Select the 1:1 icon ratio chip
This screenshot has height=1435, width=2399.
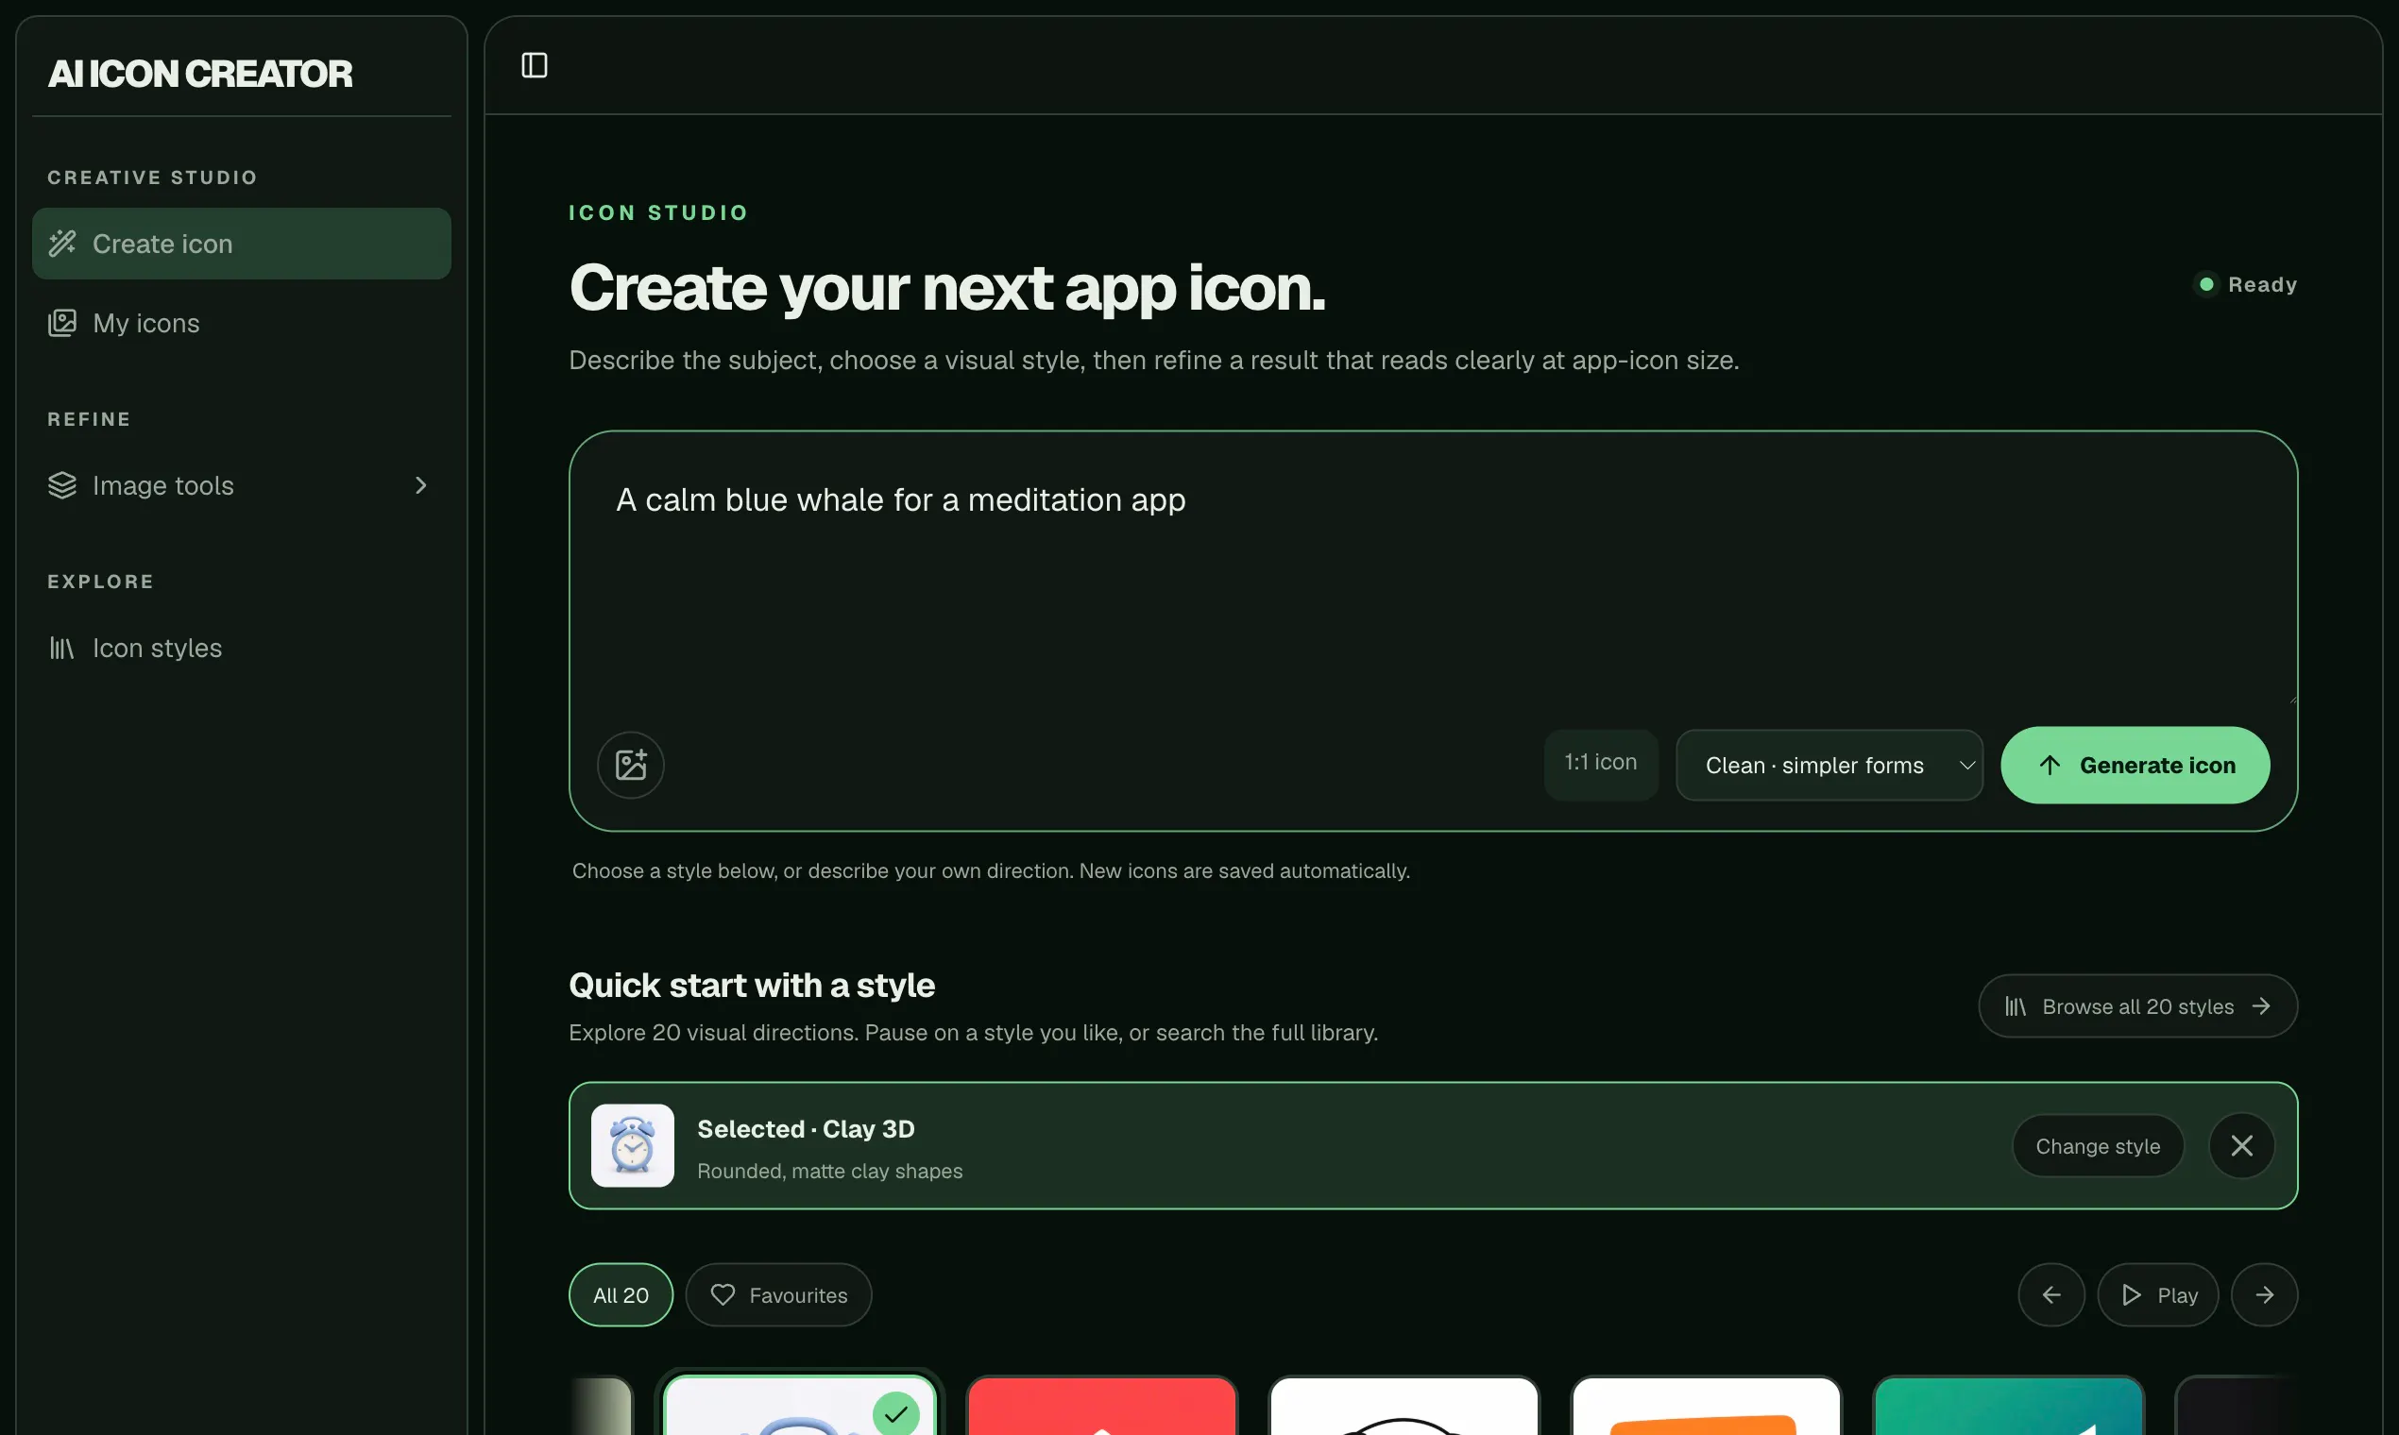1601,763
